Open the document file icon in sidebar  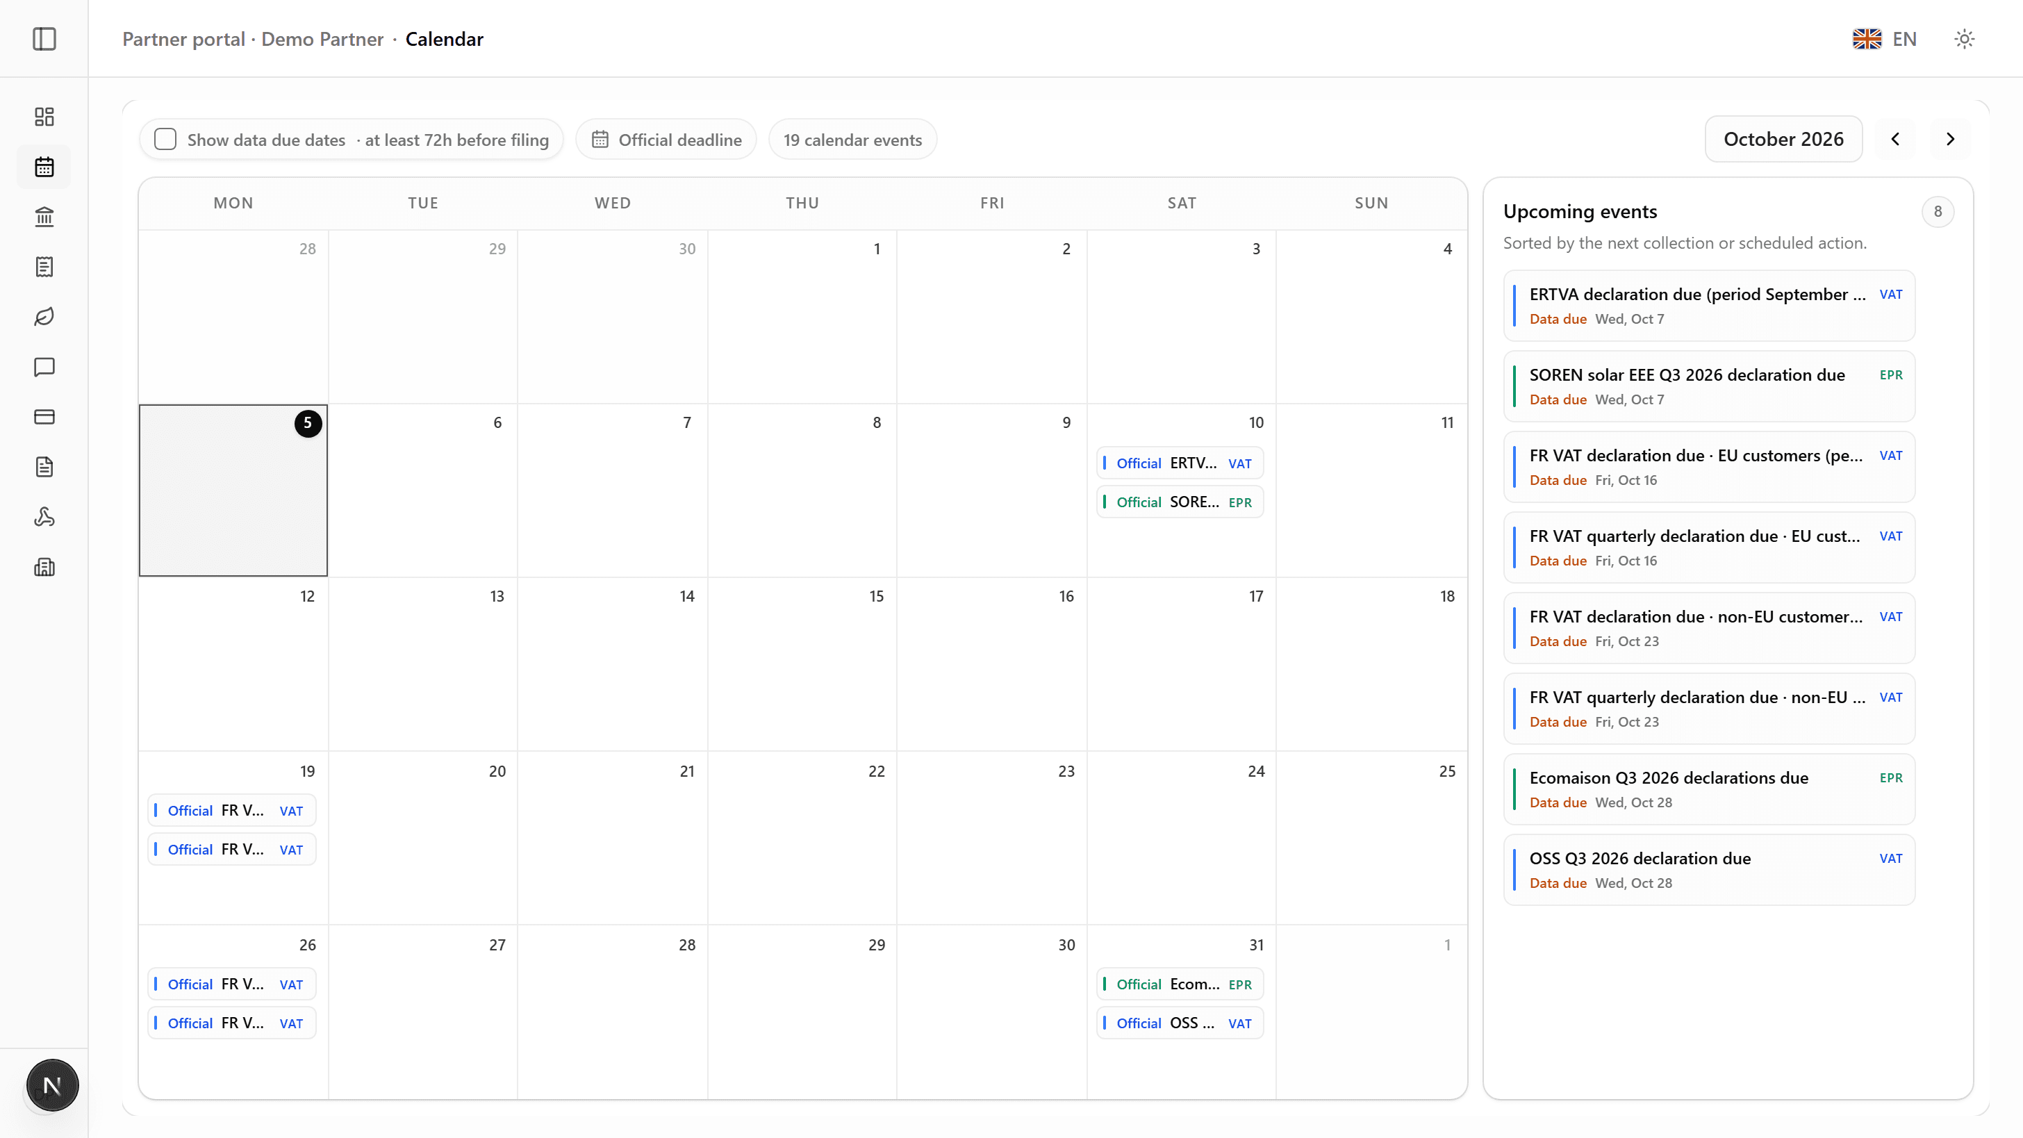(x=44, y=468)
